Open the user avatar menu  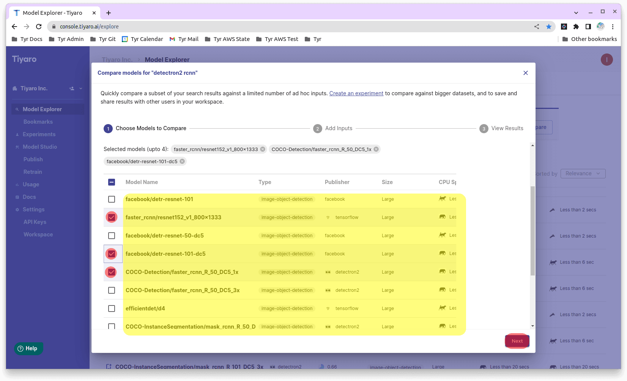click(x=607, y=60)
